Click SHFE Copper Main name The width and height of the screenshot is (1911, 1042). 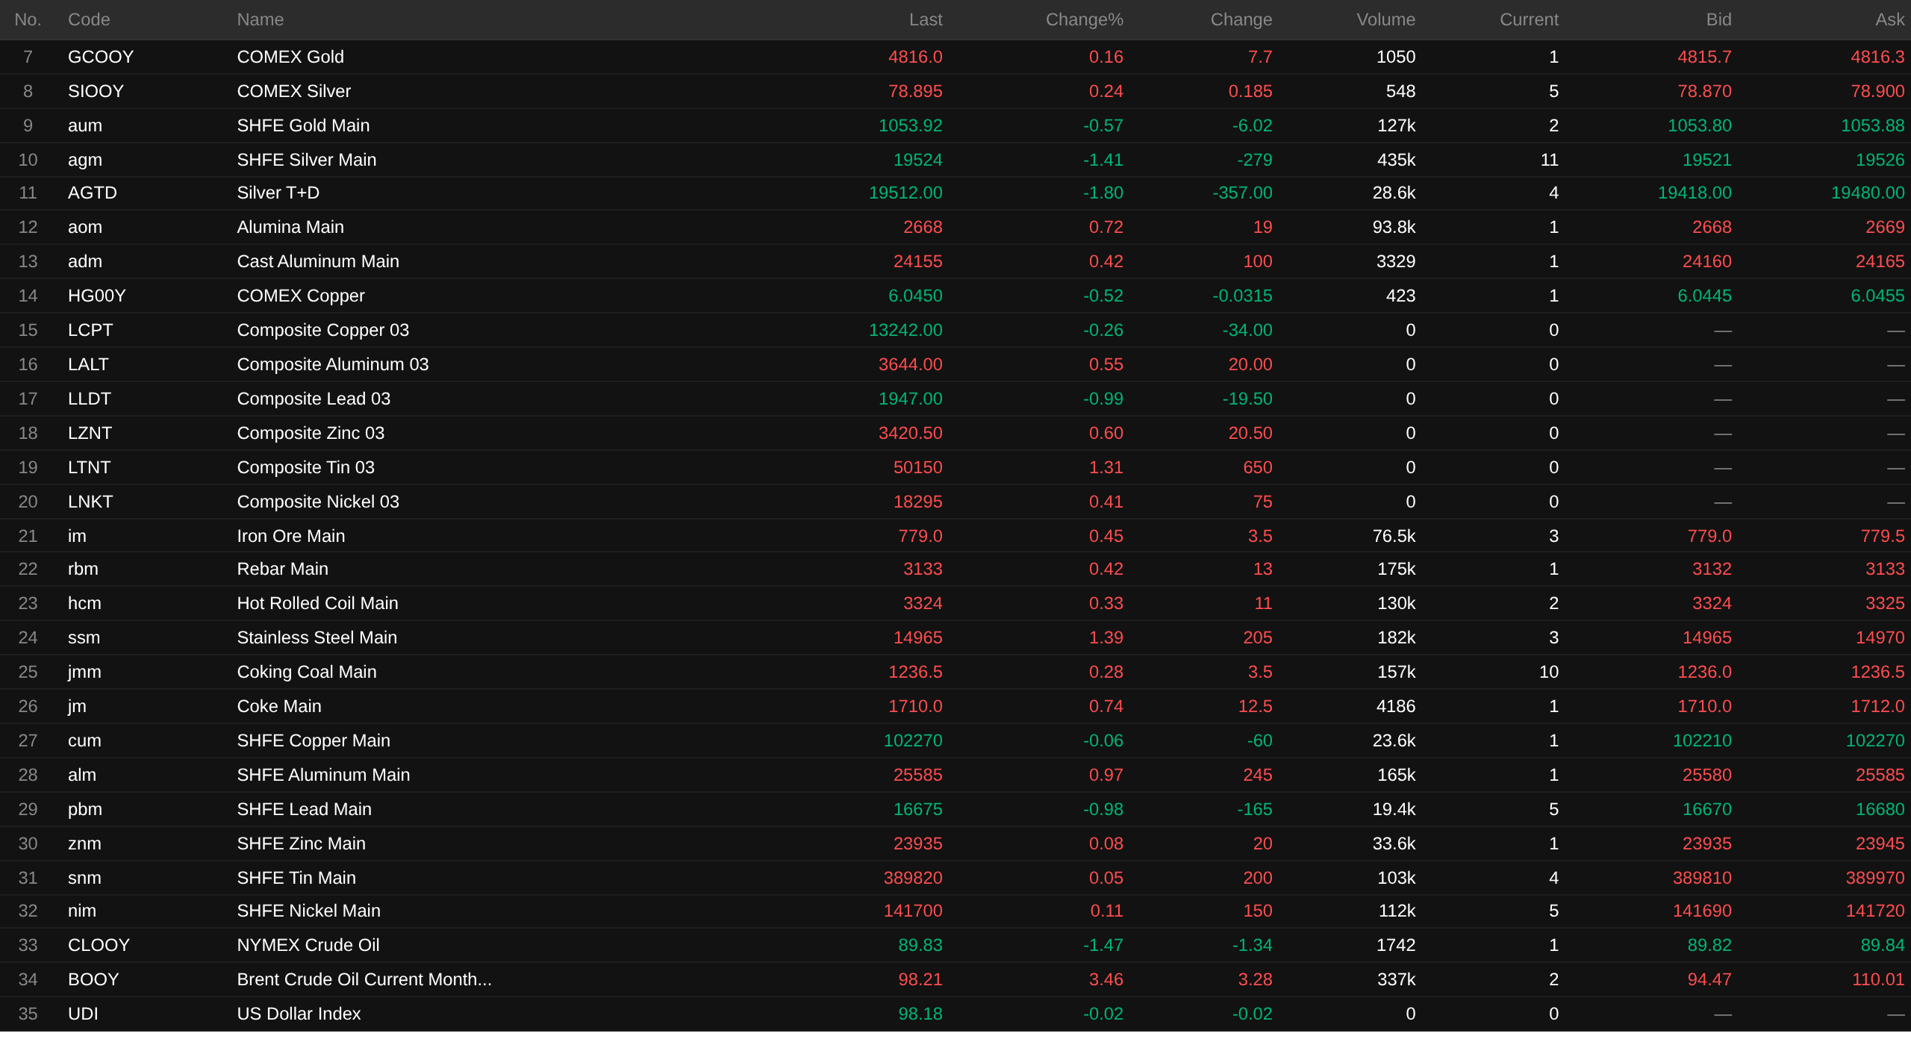click(314, 740)
